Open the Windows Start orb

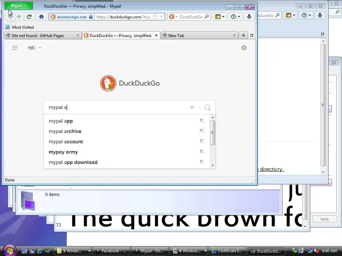pos(10,251)
